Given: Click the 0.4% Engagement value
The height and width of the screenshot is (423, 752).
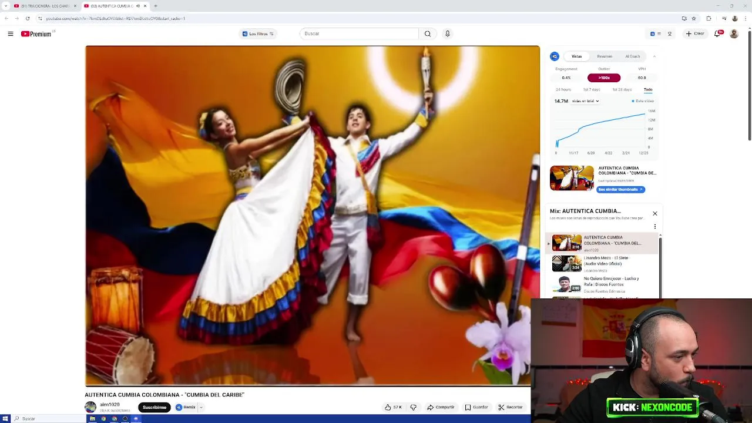Looking at the screenshot, I should 566,78.
